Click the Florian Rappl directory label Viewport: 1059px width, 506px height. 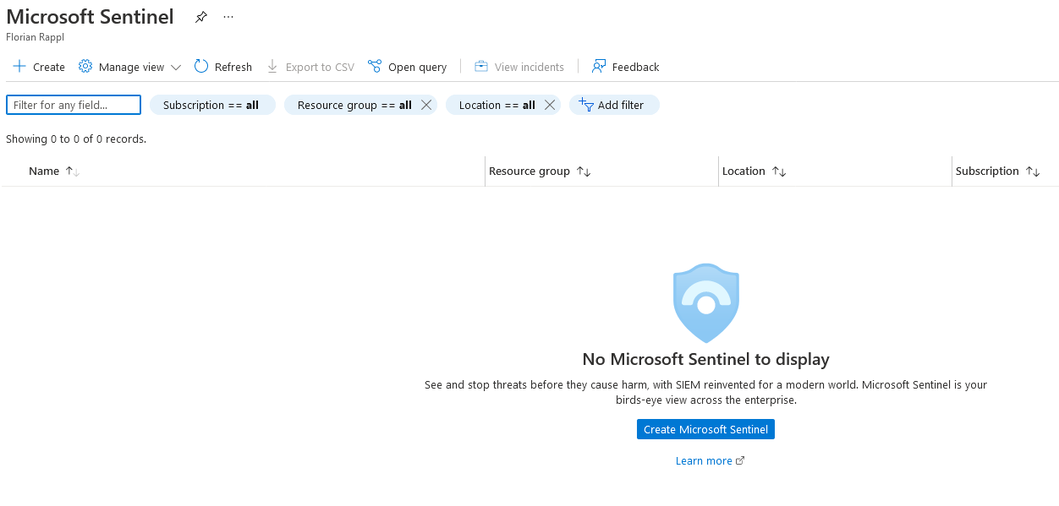[35, 37]
